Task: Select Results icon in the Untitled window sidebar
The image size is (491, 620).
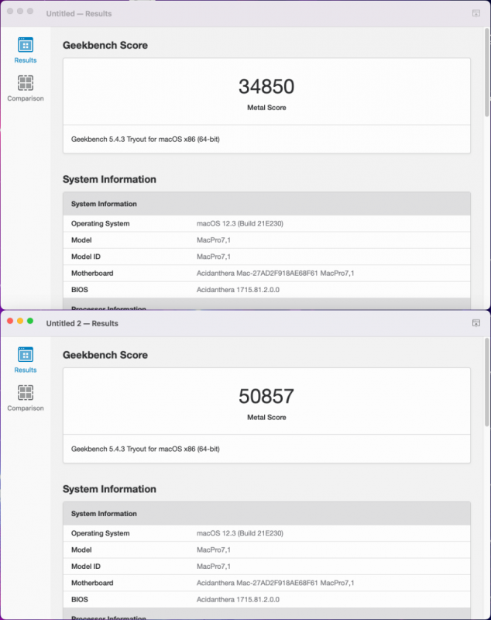Action: pyautogui.click(x=26, y=46)
